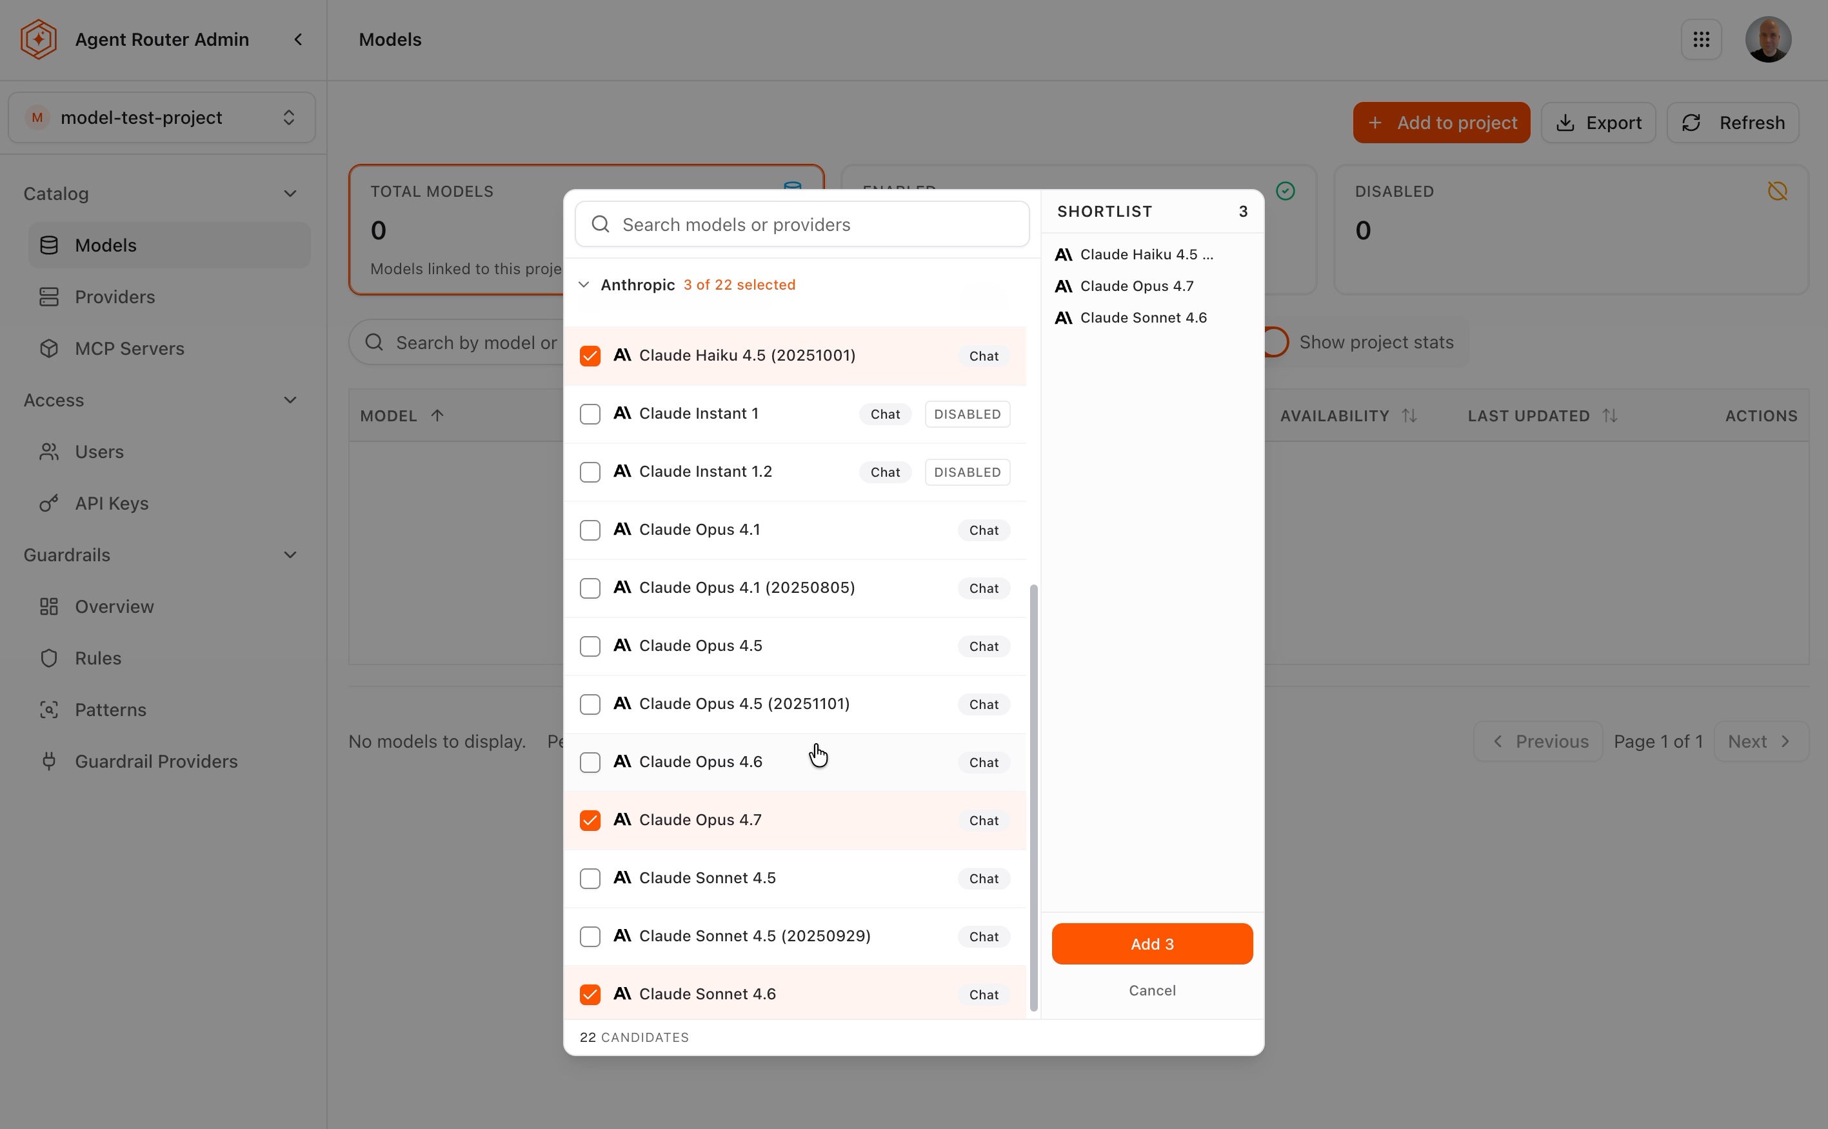Click the Agent Router Admin logo
This screenshot has height=1129, width=1828.
(38, 39)
